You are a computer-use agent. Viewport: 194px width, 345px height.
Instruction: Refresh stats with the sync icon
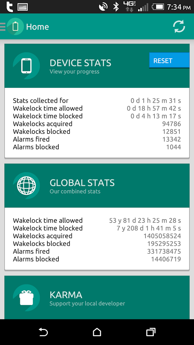pyautogui.click(x=179, y=26)
